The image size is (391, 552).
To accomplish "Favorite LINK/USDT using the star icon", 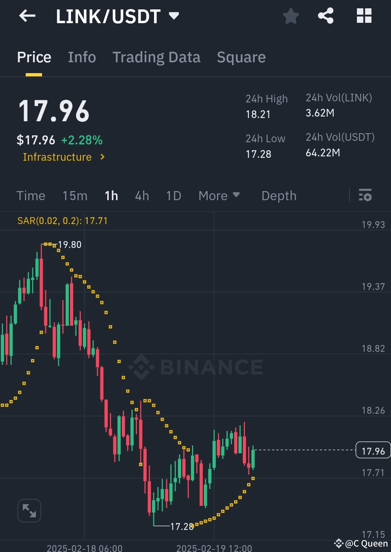I will click(x=291, y=16).
